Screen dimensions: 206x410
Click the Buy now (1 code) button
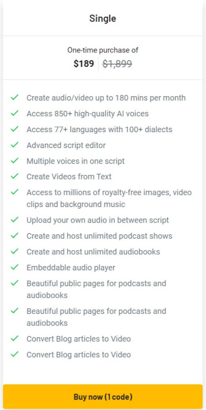(103, 397)
